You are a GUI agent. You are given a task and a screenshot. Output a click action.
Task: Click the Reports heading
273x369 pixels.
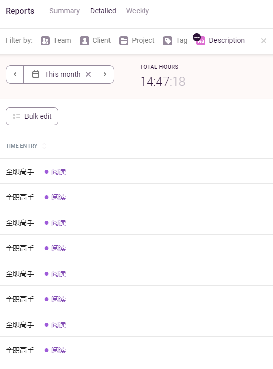tap(20, 11)
